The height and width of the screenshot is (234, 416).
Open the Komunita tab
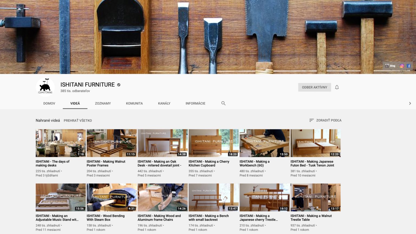134,103
